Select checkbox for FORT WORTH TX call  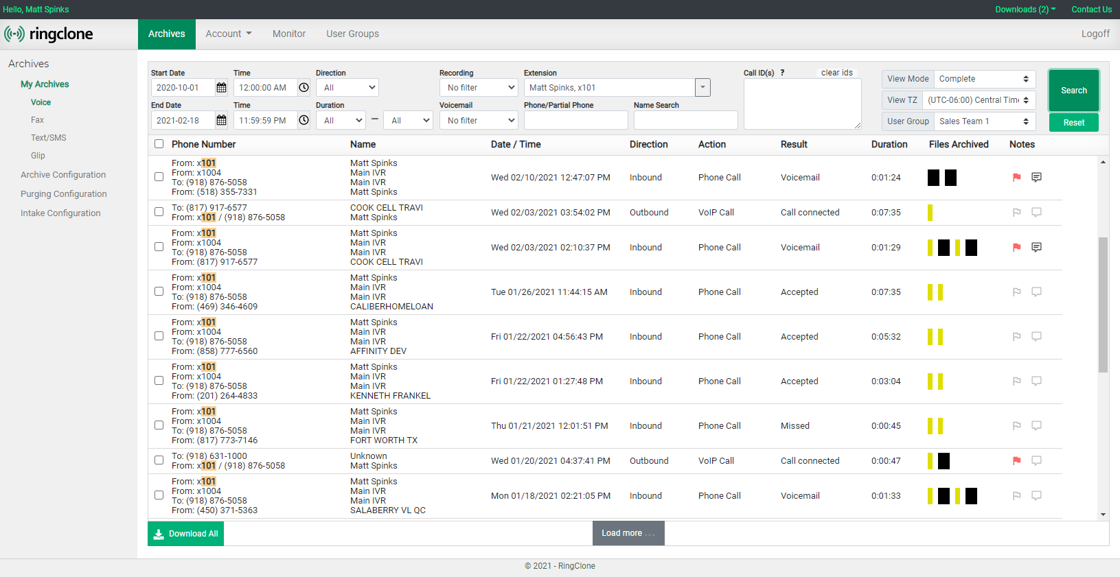coord(159,425)
